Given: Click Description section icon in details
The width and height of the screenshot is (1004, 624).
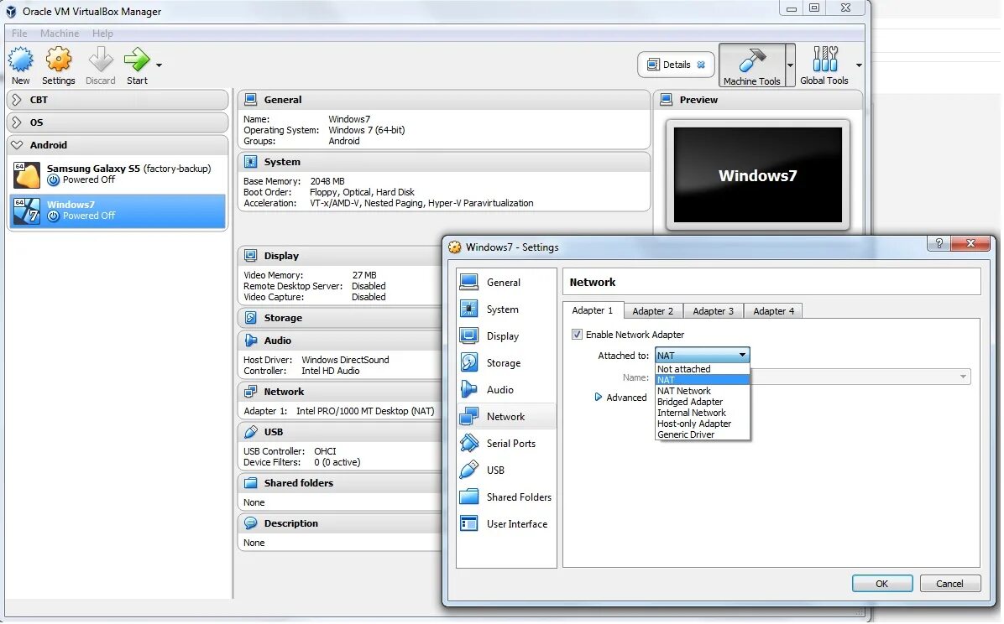Looking at the screenshot, I should 251,523.
